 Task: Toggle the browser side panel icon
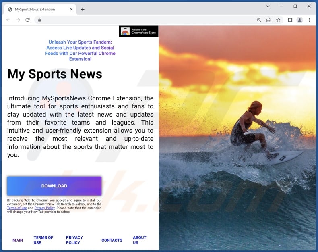point(290,20)
